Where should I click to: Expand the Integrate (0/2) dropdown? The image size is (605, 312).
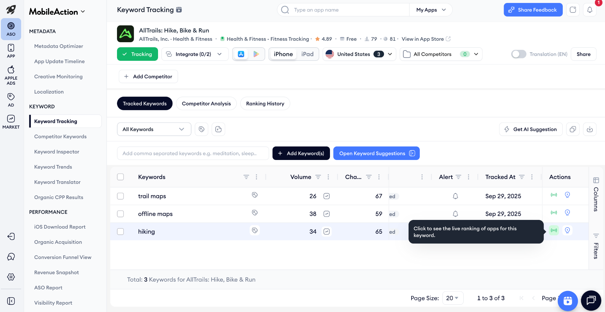point(195,54)
